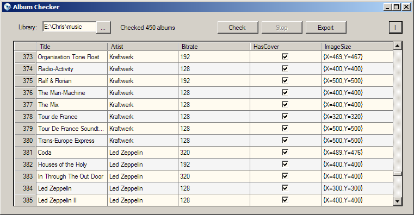The width and height of the screenshot is (414, 215).
Task: Select bitrate 192 cell for Houses of the Holy
Action: click(214, 165)
